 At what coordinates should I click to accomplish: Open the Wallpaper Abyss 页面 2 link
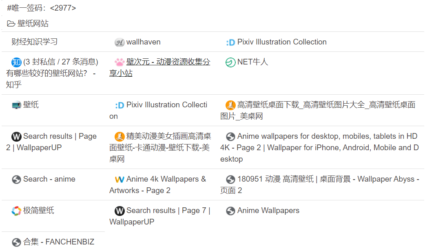320,185
